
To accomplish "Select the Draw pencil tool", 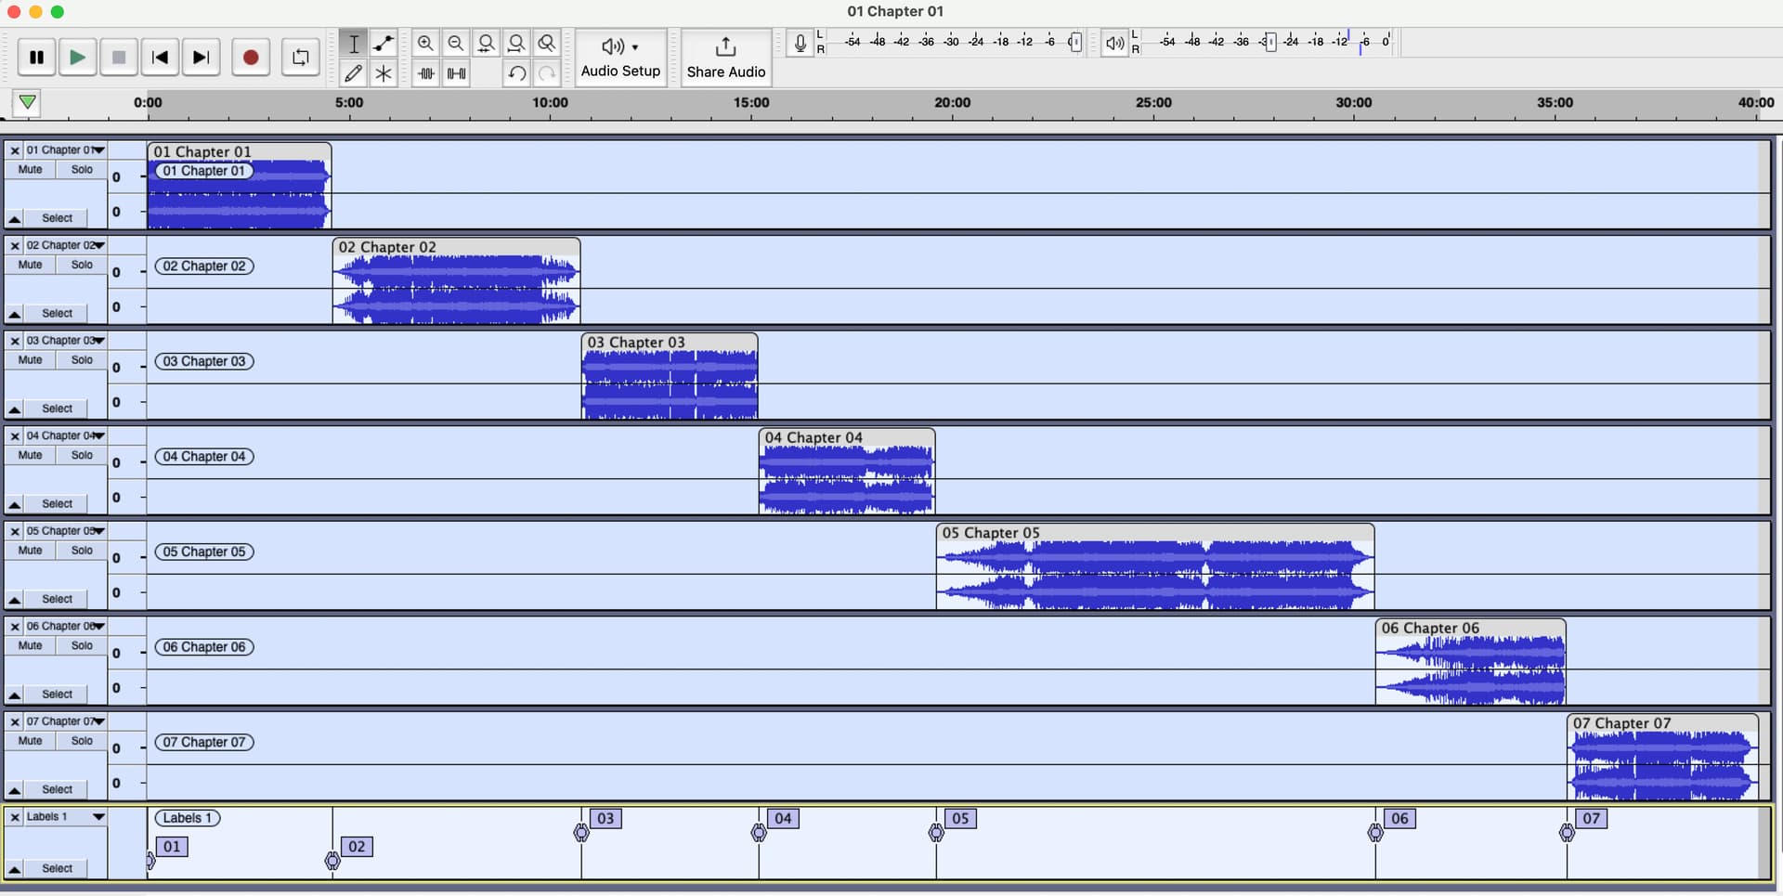I will point(353,73).
